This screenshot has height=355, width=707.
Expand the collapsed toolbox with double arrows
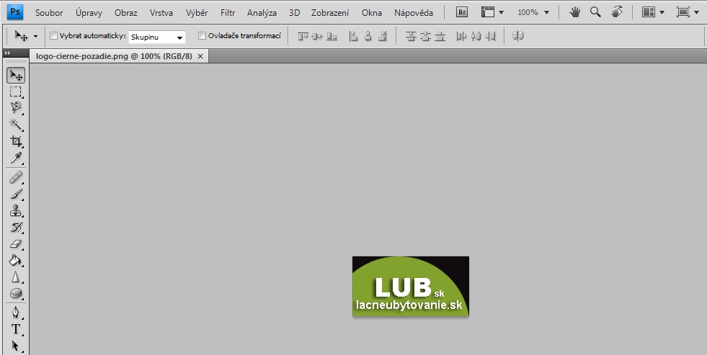(x=7, y=53)
